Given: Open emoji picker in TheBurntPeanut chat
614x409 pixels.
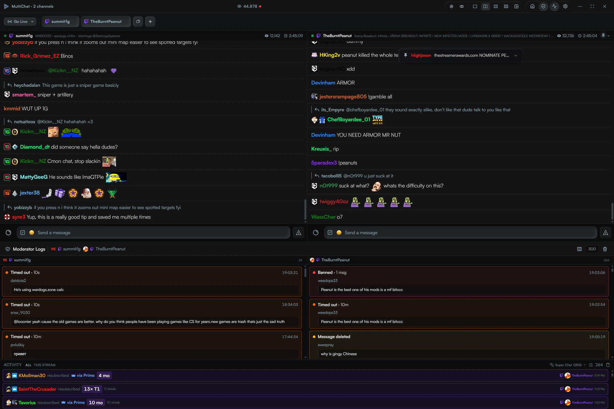Looking at the screenshot, I should pos(339,233).
